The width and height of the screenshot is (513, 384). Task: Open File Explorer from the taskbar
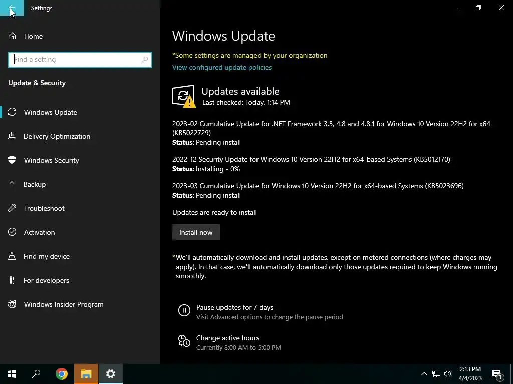[86, 374]
